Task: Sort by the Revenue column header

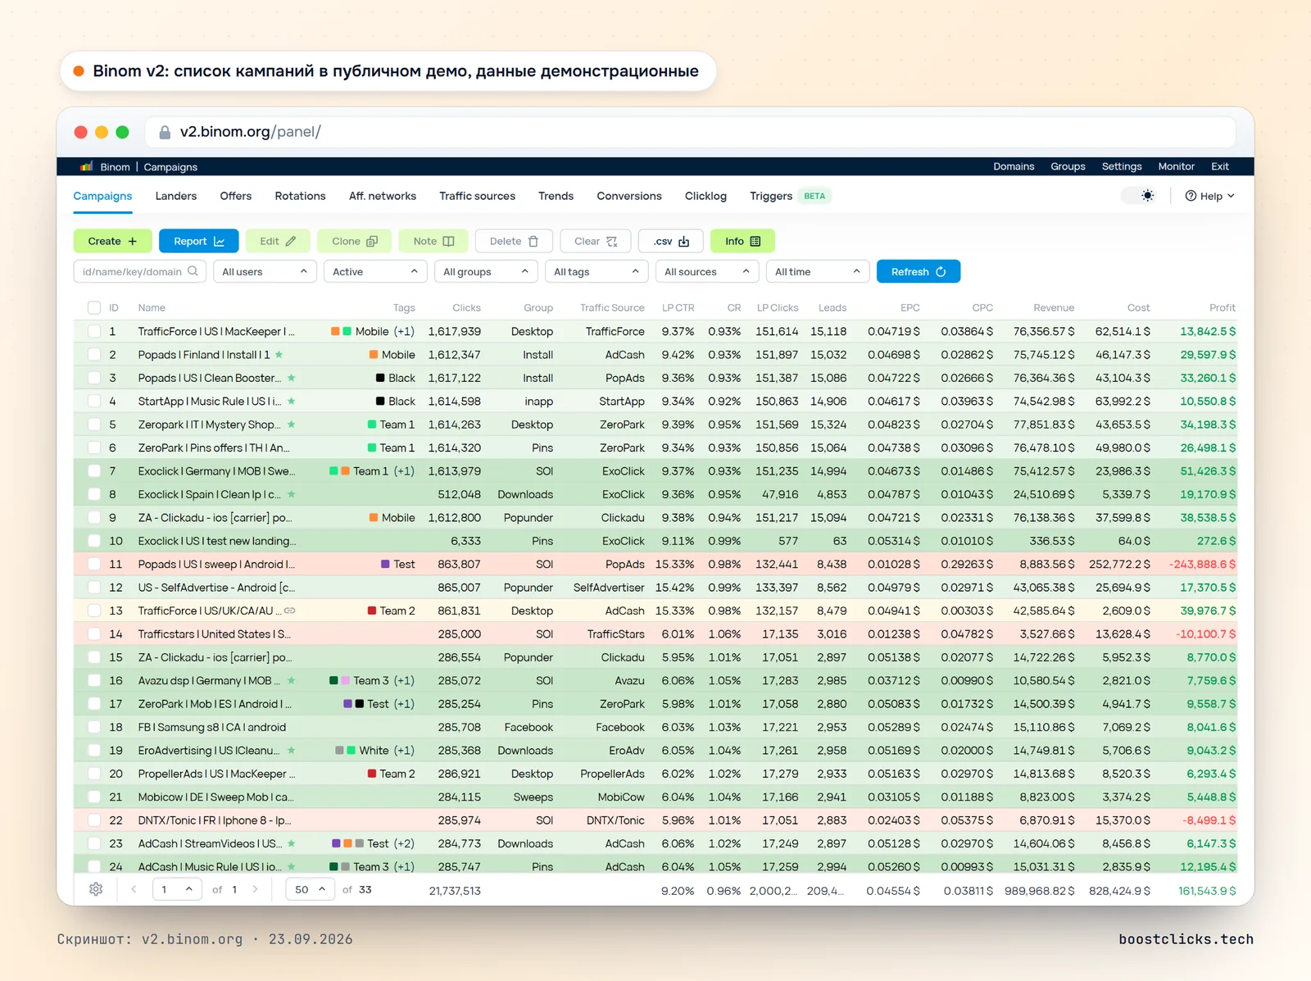Action: [1054, 307]
